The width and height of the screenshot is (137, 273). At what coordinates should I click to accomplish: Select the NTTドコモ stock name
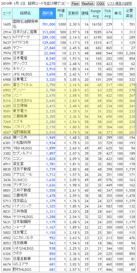[21, 42]
